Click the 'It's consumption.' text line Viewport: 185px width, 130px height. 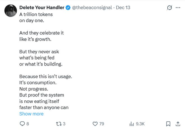tap(38, 83)
